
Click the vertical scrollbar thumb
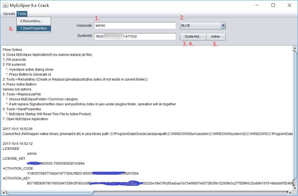point(295,115)
